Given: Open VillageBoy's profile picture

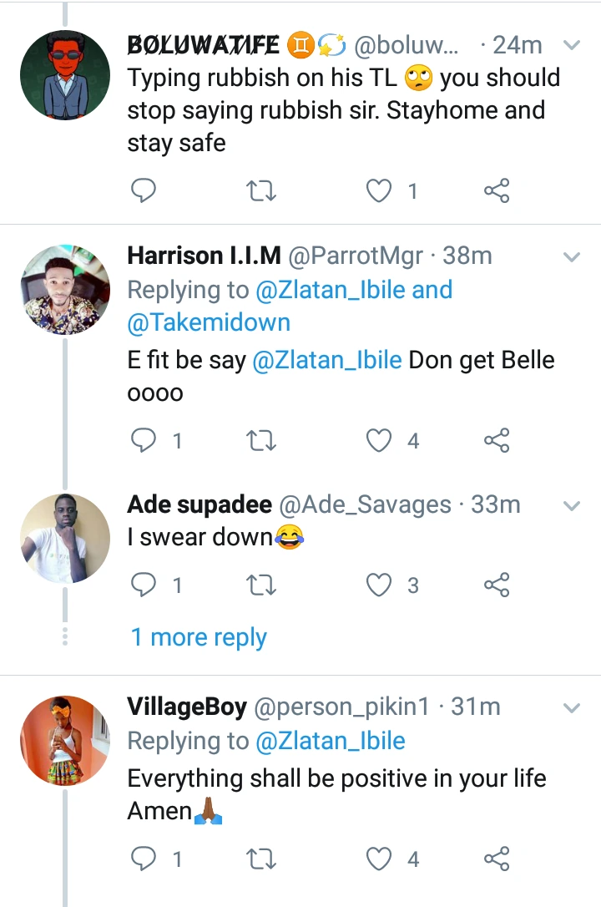Looking at the screenshot, I should pos(65,740).
